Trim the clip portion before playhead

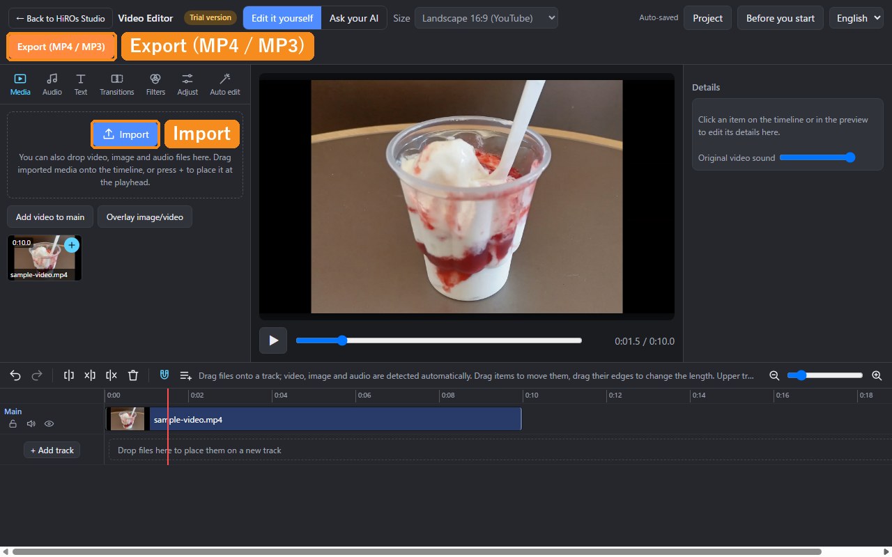[90, 375]
